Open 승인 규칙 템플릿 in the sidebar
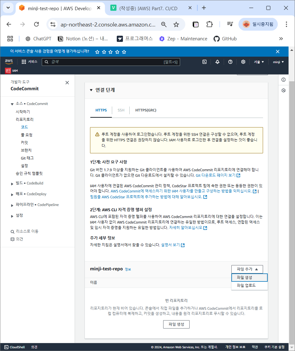The width and height of the screenshot is (295, 351). click(29, 173)
